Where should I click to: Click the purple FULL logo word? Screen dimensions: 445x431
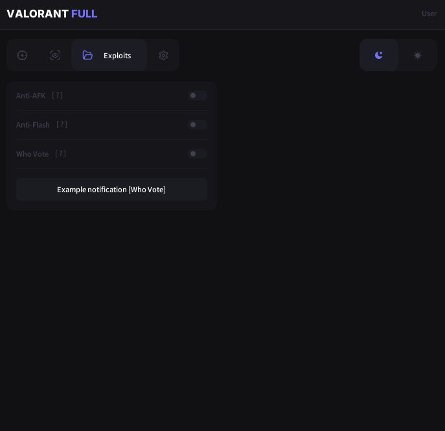pos(84,14)
